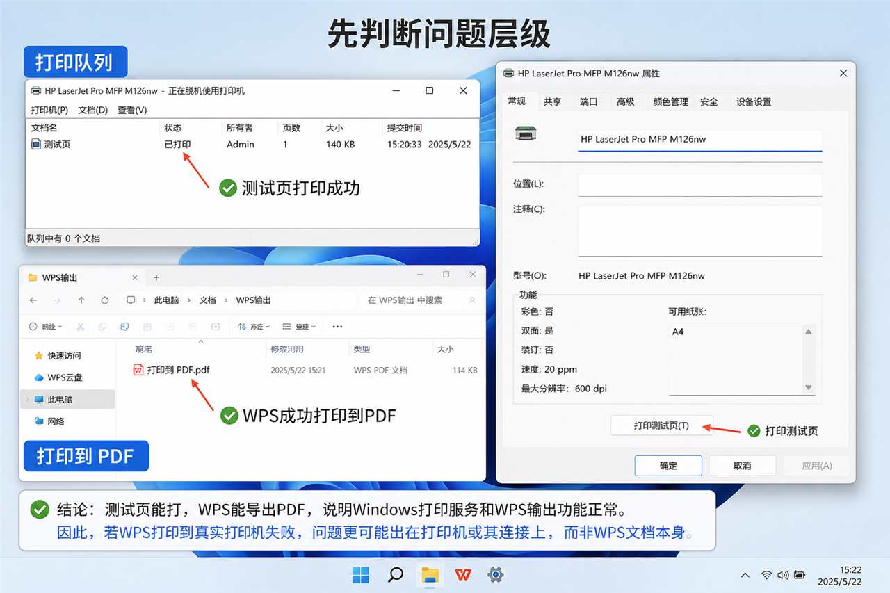Switch to the 端口 tab in properties

(589, 101)
